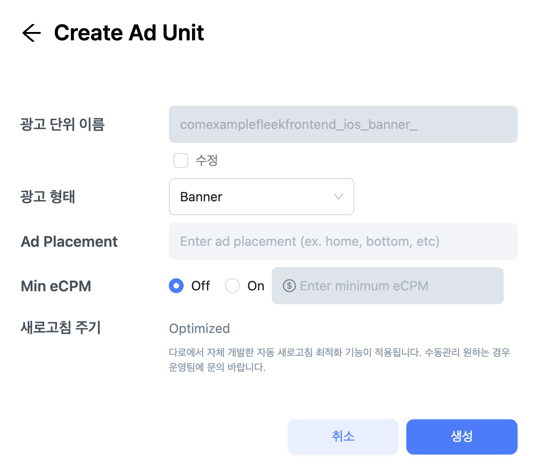The height and width of the screenshot is (474, 538).
Task: Click the disabled ad unit name field
Action: pyautogui.click(x=343, y=124)
